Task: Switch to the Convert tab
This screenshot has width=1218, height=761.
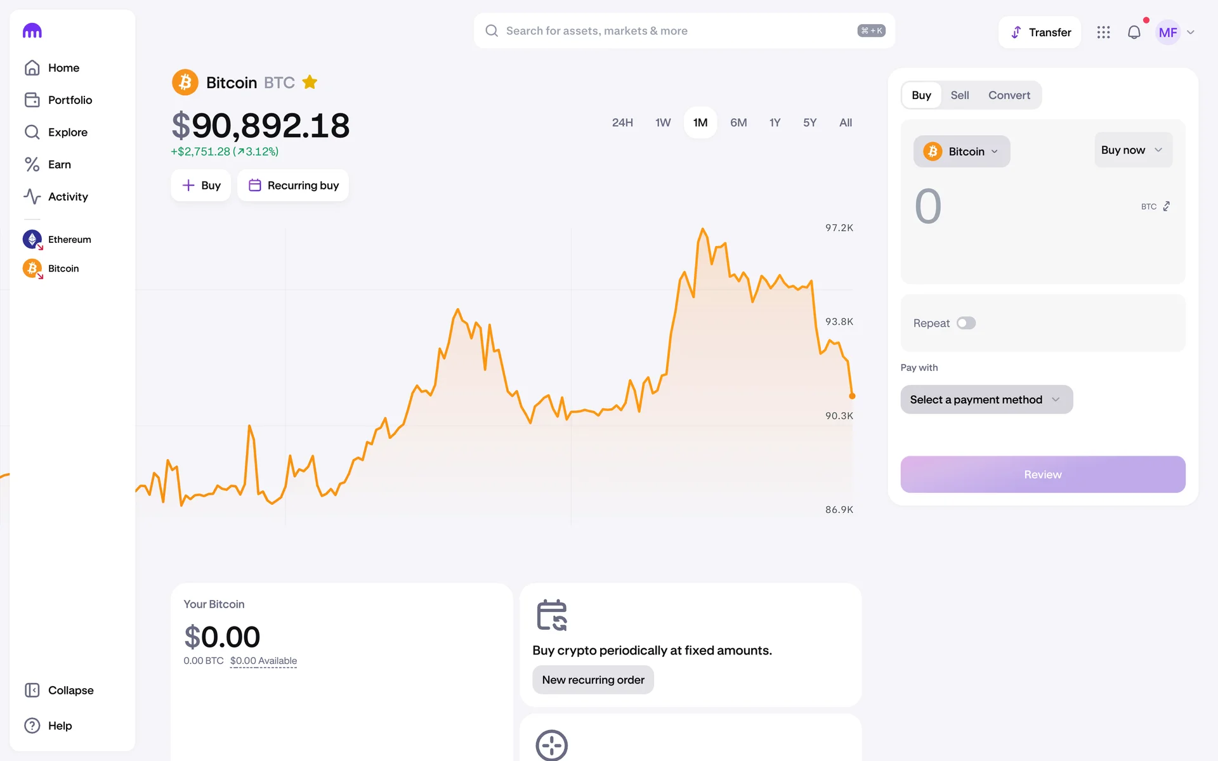Action: click(1009, 95)
